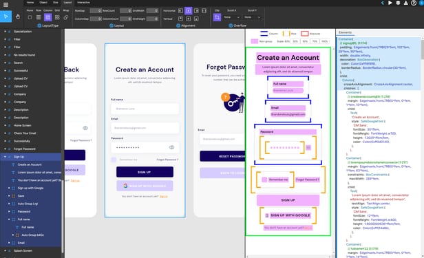The width and height of the screenshot is (424, 258).
Task: Set preview scale to 100%
Action: click(324, 41)
